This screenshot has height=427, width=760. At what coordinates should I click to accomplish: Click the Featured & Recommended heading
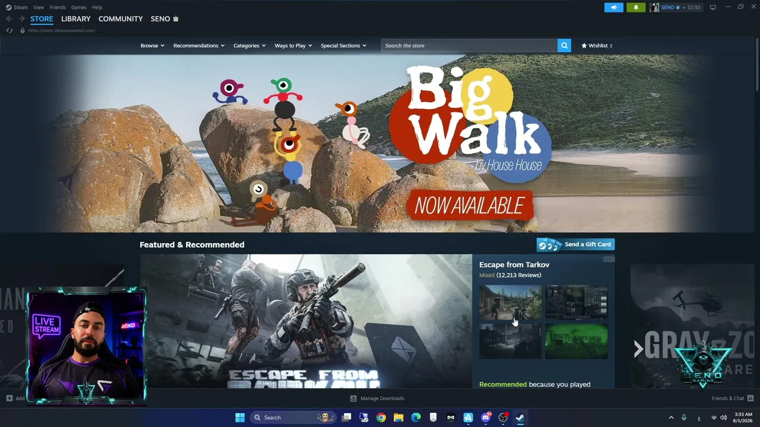click(192, 244)
